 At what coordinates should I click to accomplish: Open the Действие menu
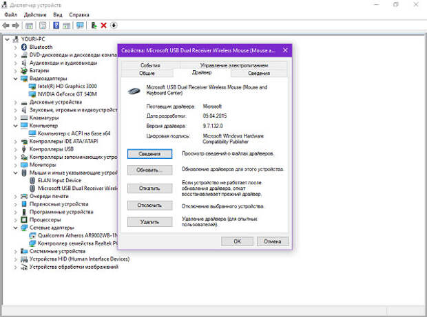[35, 14]
